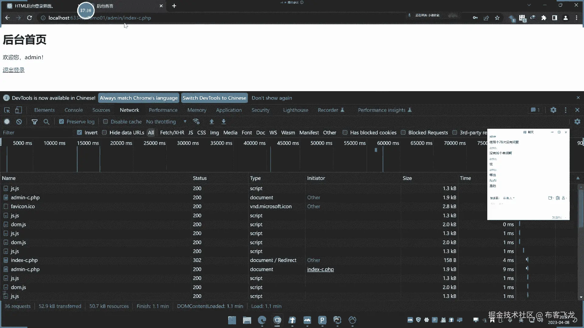Open the DevTools settings gear
Screen dimensions: 584x328
tap(553, 110)
